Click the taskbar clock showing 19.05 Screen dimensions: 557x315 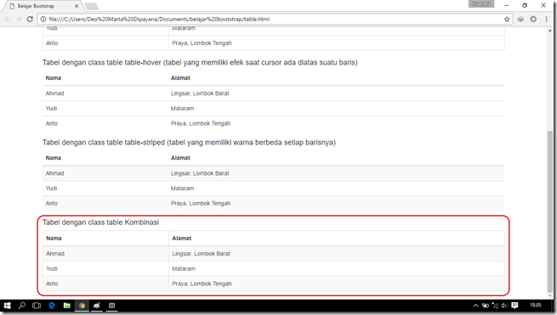pyautogui.click(x=536, y=305)
